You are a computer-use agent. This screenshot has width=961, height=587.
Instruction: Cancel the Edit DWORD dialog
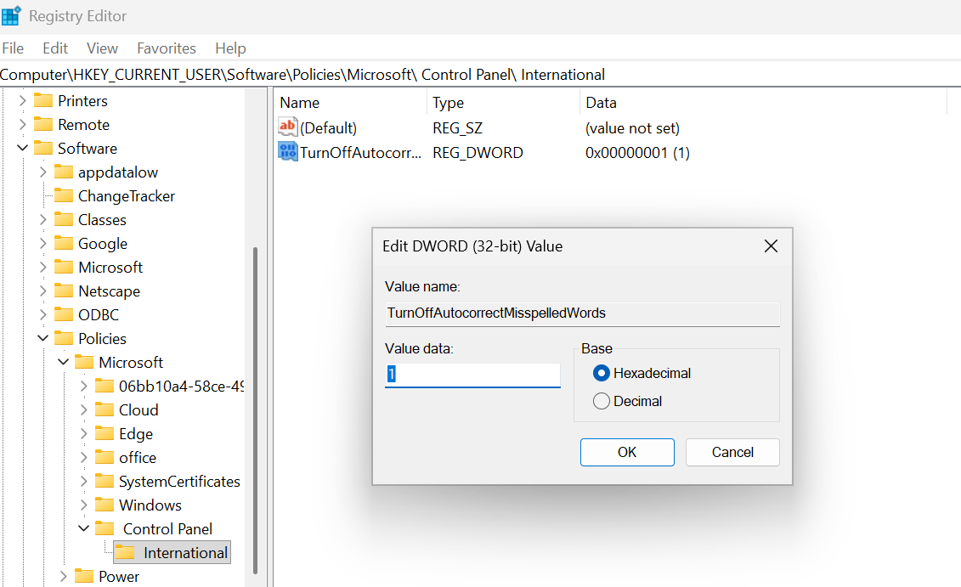[x=732, y=452]
